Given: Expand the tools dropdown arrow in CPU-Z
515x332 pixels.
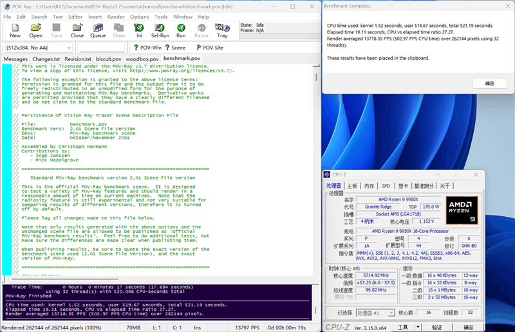Looking at the screenshot, I should (418, 327).
